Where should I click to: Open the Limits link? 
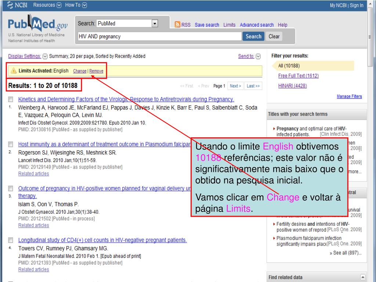(229, 25)
